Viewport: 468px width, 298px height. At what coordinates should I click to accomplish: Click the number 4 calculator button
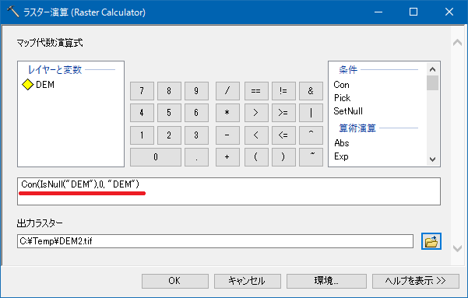[x=142, y=113]
